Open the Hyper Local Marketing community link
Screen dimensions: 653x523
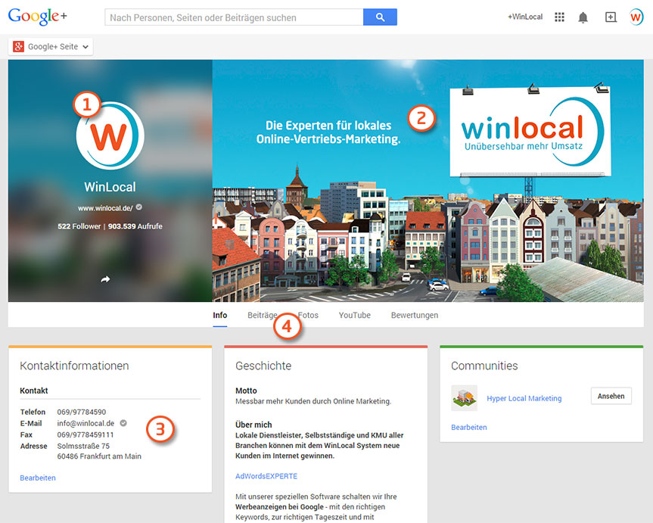[524, 398]
